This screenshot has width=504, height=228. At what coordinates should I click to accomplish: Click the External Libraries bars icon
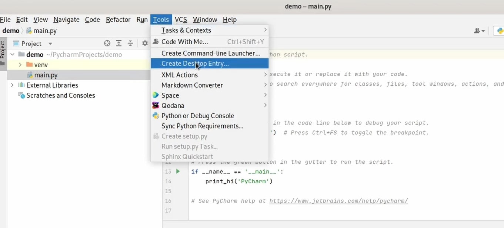[21, 85]
